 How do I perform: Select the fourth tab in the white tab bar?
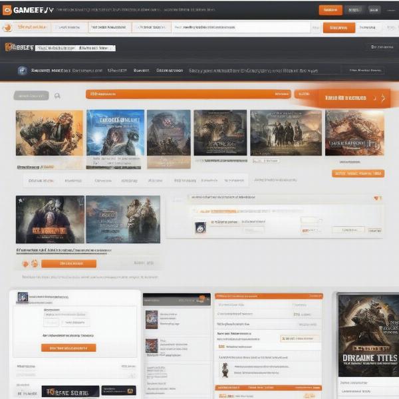(152, 27)
